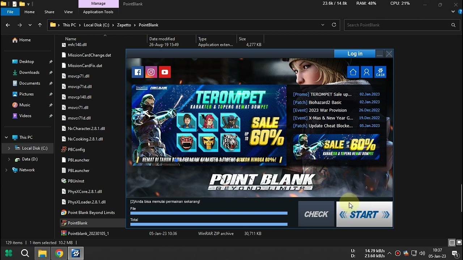Click the launcher user account icon
The image size is (463, 260).
366,72
